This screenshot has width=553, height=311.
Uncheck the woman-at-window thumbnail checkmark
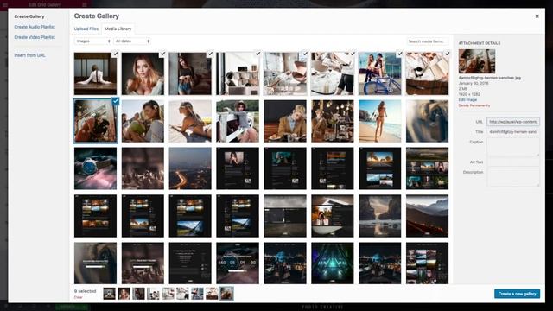pyautogui.click(x=115, y=54)
